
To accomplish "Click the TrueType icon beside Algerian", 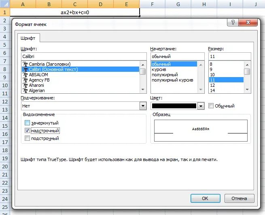I will coord(25,90).
